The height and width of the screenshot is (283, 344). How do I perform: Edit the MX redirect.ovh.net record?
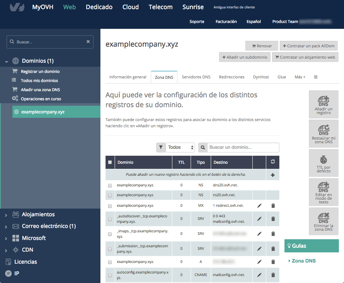tap(259, 205)
